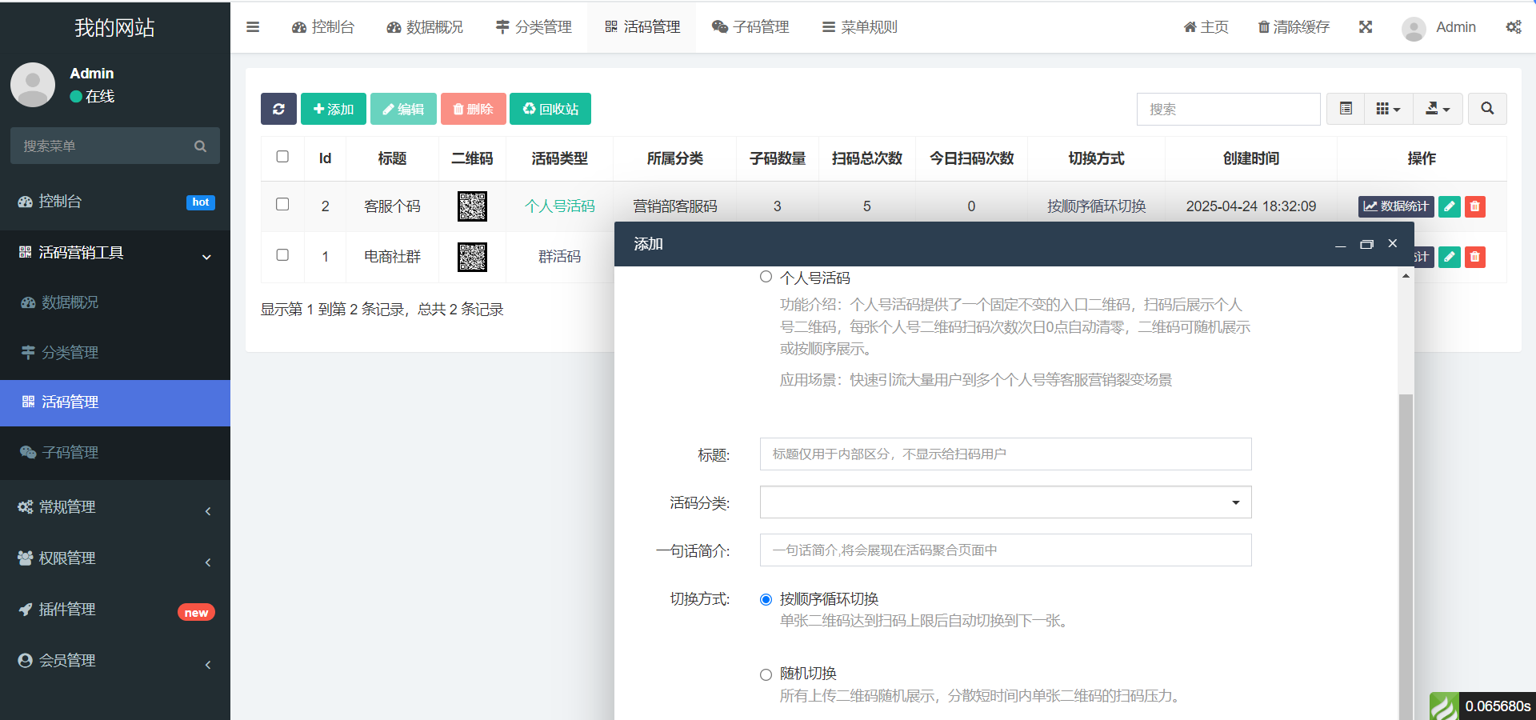This screenshot has width=1536, height=720.
Task: Open the column visibility dropdown
Action: (x=1388, y=109)
